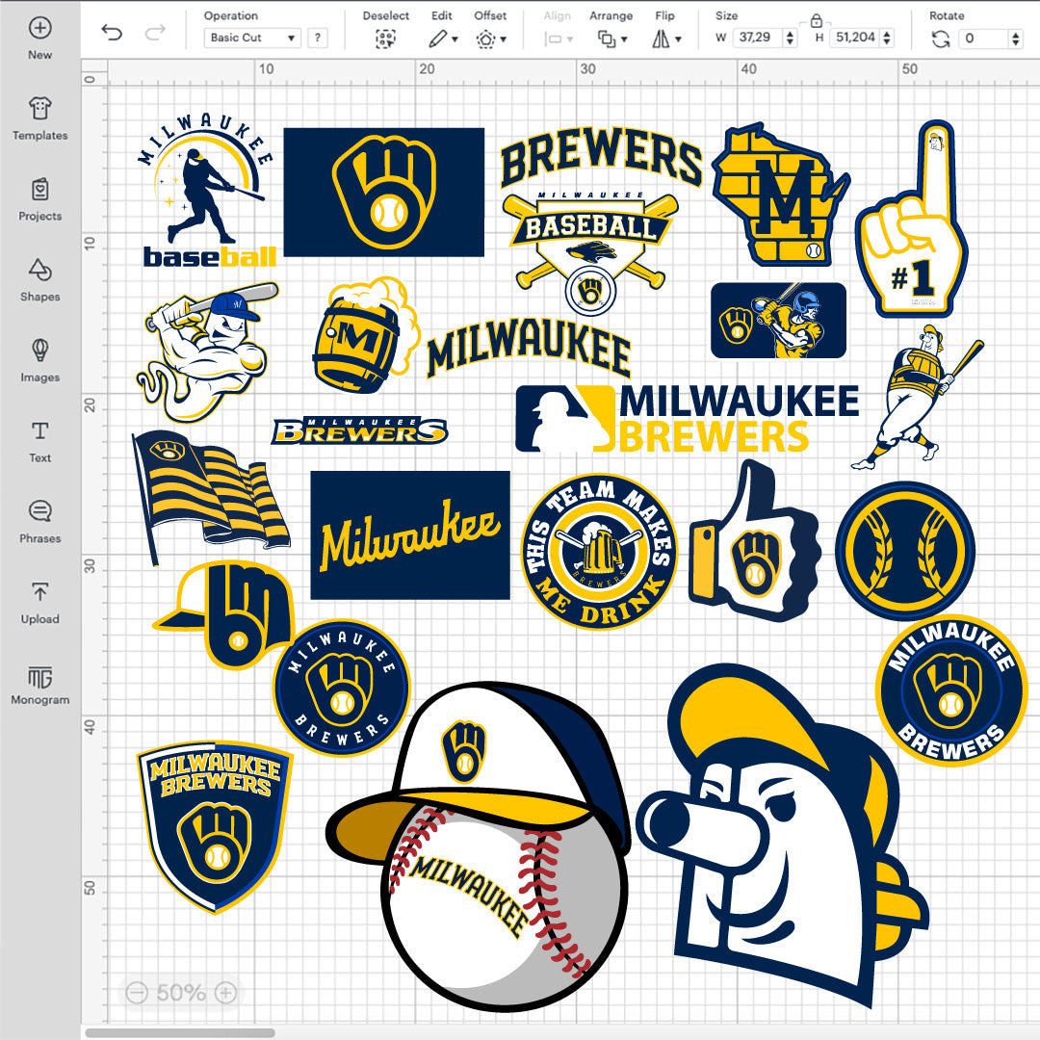The width and height of the screenshot is (1040, 1040).
Task: Select the Text tool
Action: 39,441
